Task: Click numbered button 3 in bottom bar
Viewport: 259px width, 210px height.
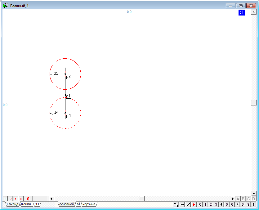Action: point(216,204)
